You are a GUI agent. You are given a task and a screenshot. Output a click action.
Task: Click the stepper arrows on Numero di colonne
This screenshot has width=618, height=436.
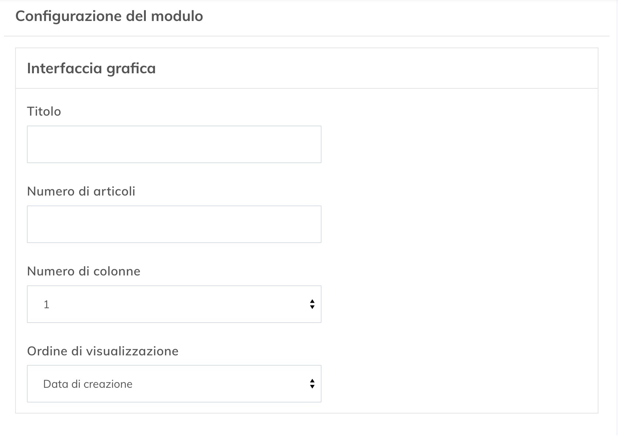coord(312,304)
